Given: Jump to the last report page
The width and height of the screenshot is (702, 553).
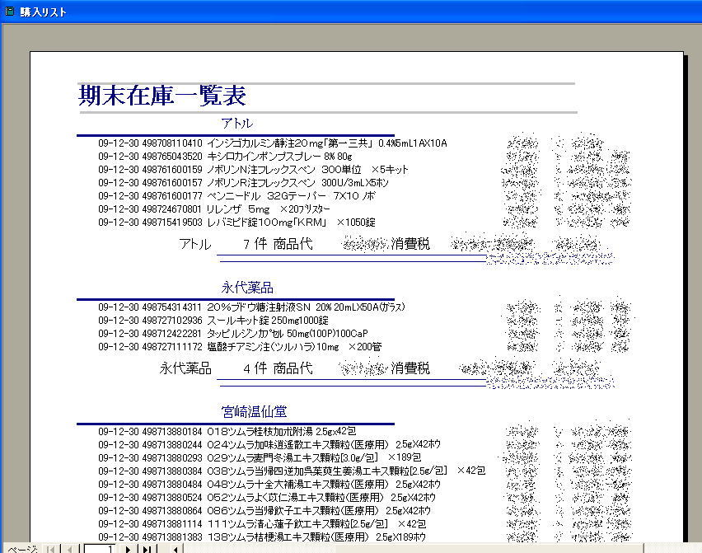Looking at the screenshot, I should point(147,549).
